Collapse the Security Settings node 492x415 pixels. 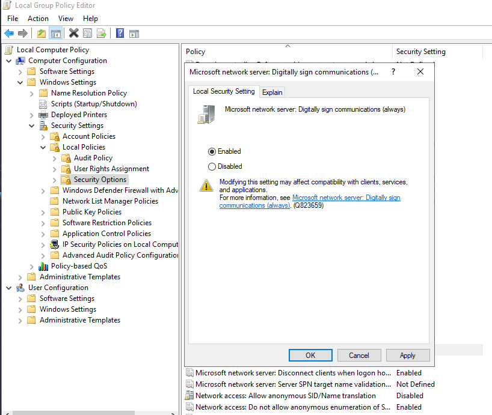point(32,126)
